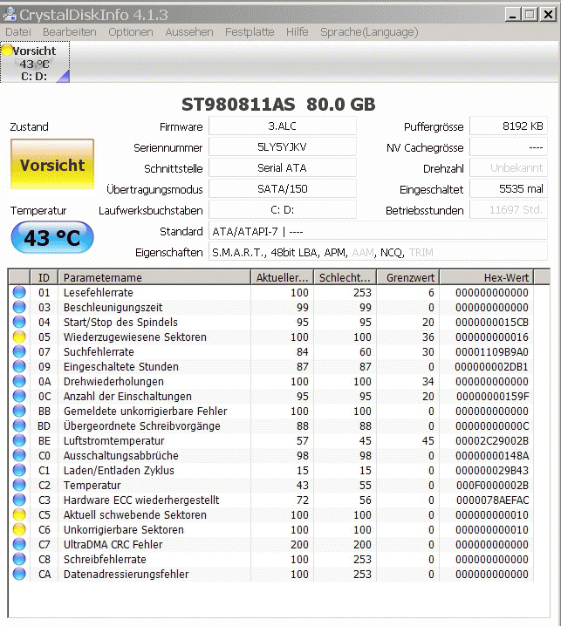Click the Firmware value 3.ALC
Screen dimensions: 561x626
click(x=283, y=126)
